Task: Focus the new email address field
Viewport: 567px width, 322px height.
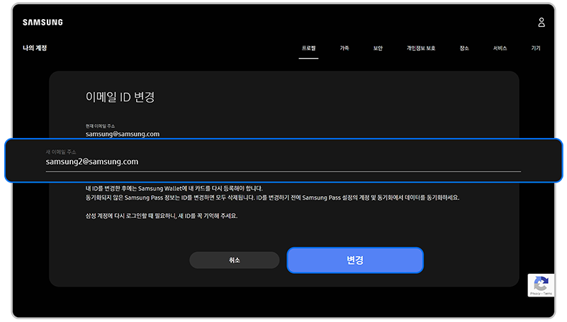Action: [x=283, y=161]
